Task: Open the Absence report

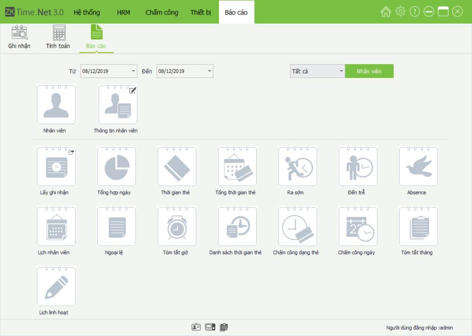Action: point(418,166)
